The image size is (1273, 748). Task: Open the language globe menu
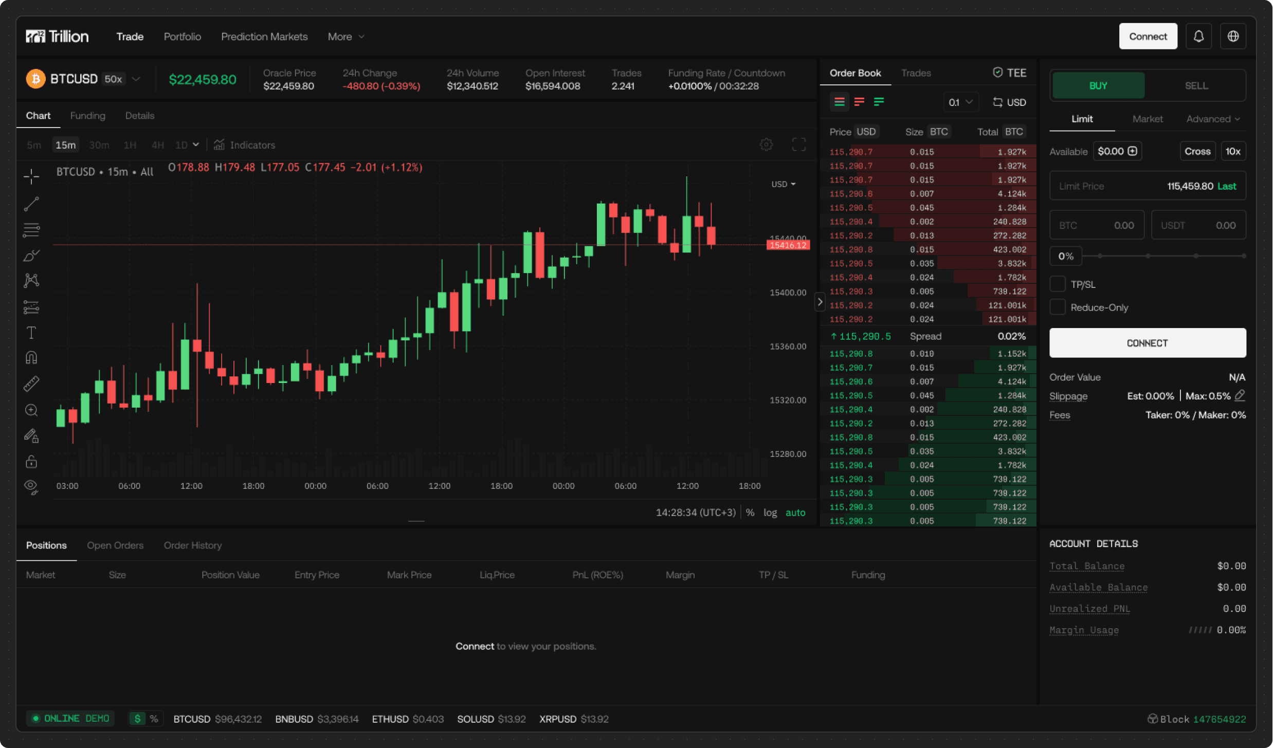click(1233, 37)
